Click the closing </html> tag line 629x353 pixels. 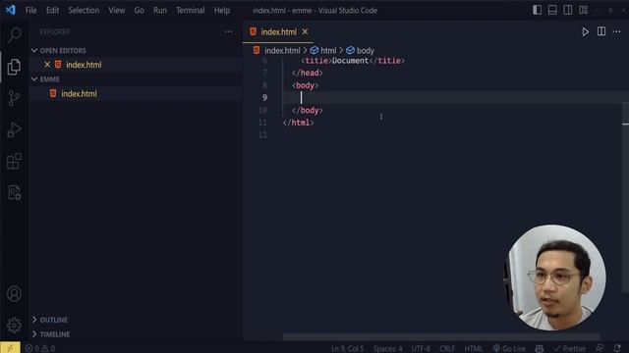click(298, 123)
